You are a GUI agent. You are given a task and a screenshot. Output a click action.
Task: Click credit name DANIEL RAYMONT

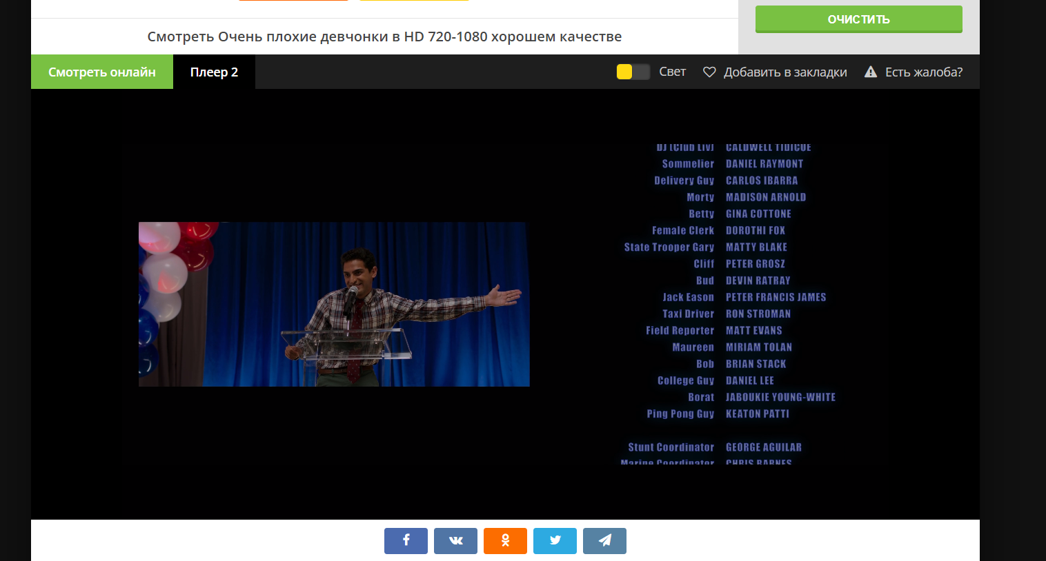pyautogui.click(x=764, y=164)
